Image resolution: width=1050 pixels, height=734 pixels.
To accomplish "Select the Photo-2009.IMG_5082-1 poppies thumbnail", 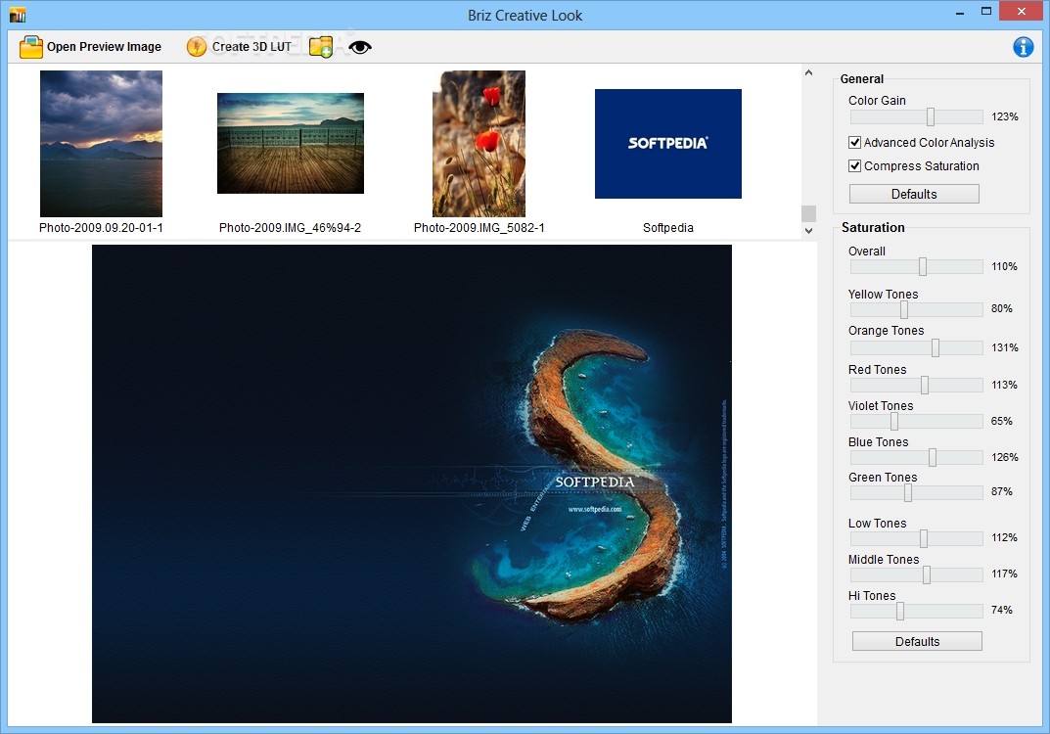I will click(479, 143).
